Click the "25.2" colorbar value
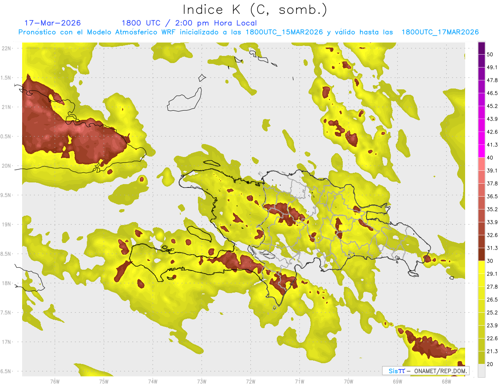This screenshot has height=387, width=501. click(x=492, y=313)
